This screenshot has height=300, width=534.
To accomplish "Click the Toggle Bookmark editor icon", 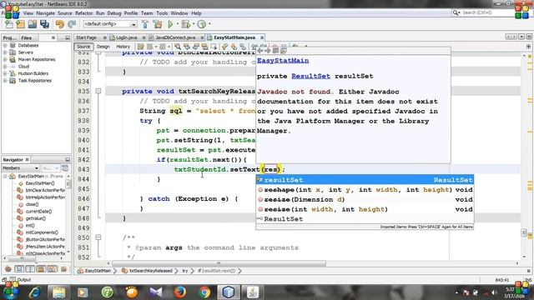I will (x=243, y=47).
